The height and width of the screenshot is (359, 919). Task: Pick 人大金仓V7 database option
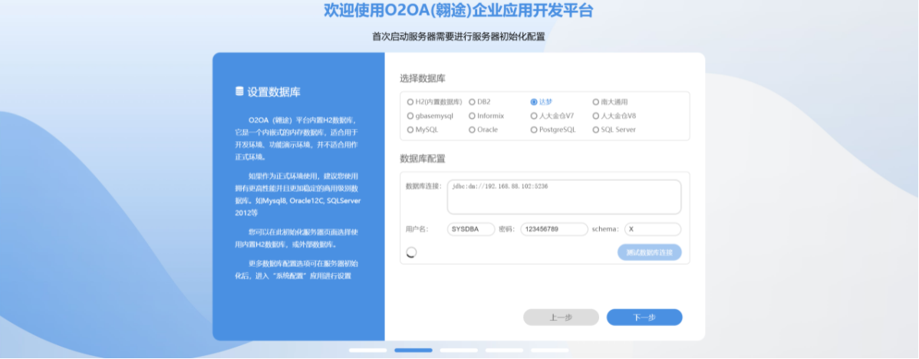[552, 115]
